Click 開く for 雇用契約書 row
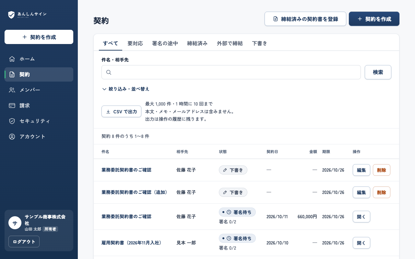 click(x=362, y=243)
